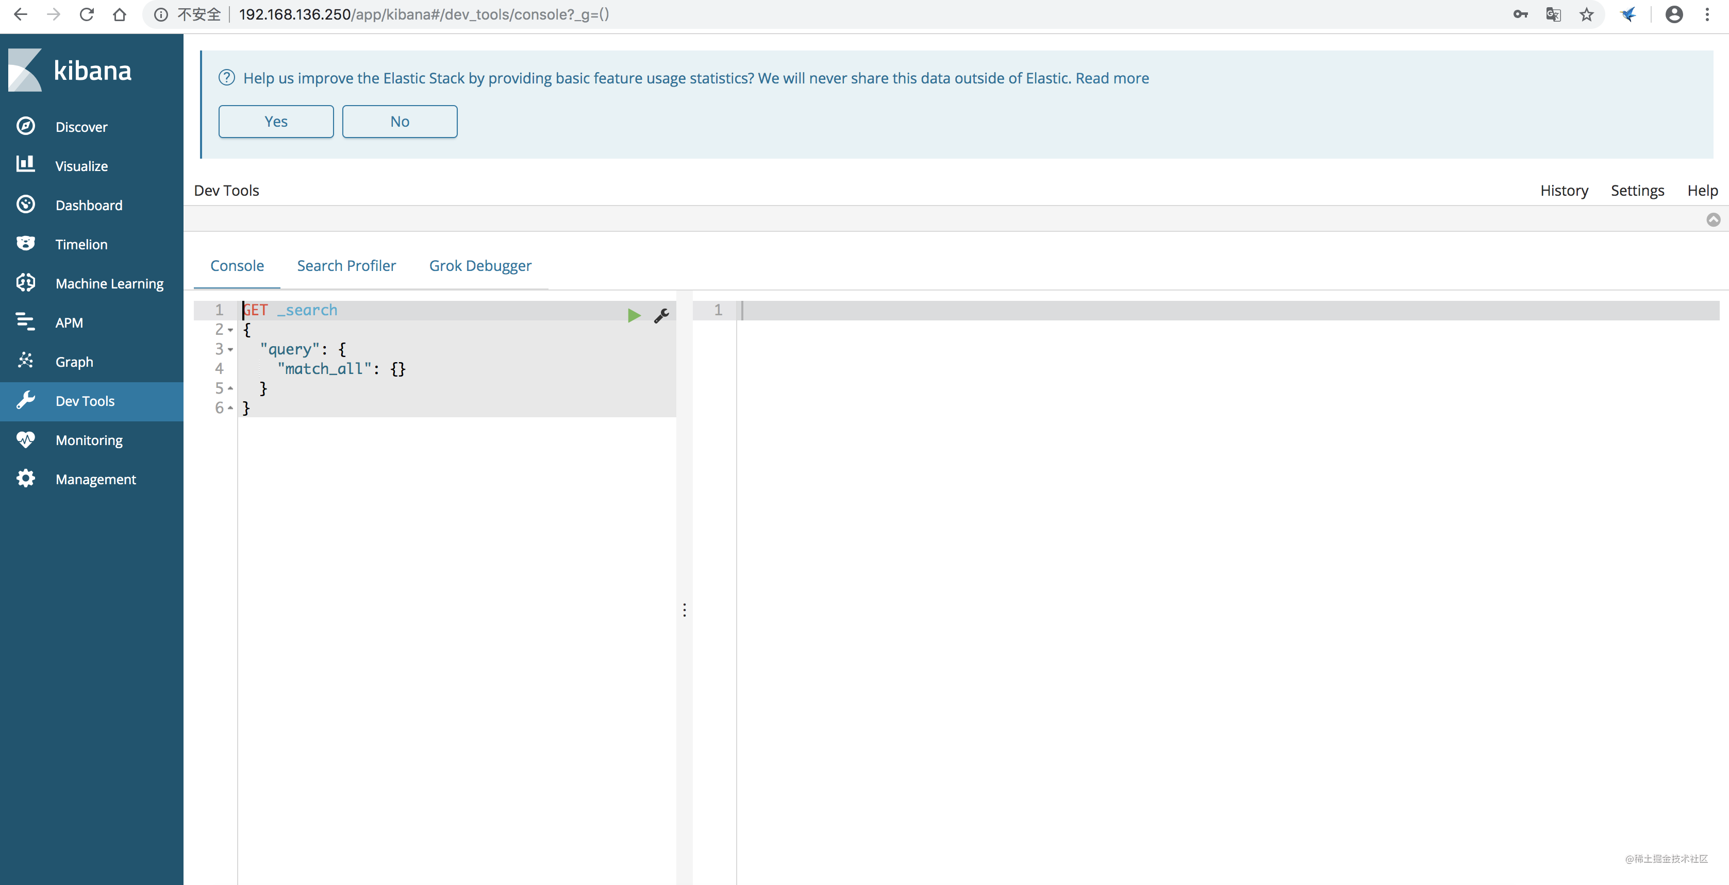Click No to decline usage statistics
Viewport: 1729px width, 885px height.
tap(400, 122)
